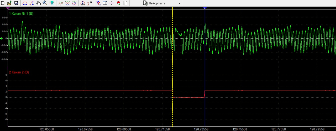Open the notes document icon
This screenshot has width=336, height=131.
coord(125,3)
